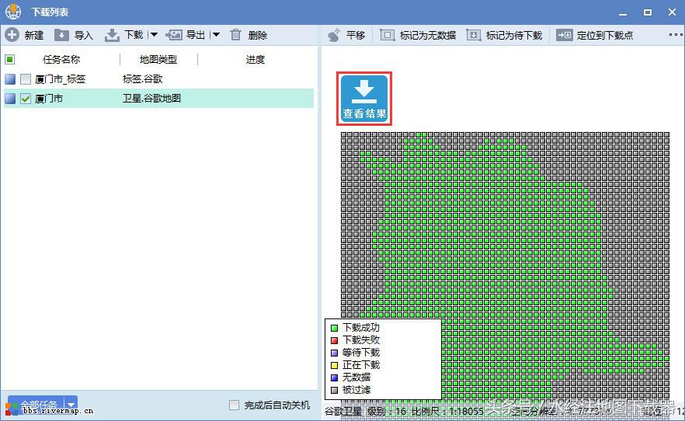The image size is (685, 421).
Task: Open the large 查看结果 view results button
Action: [364, 99]
